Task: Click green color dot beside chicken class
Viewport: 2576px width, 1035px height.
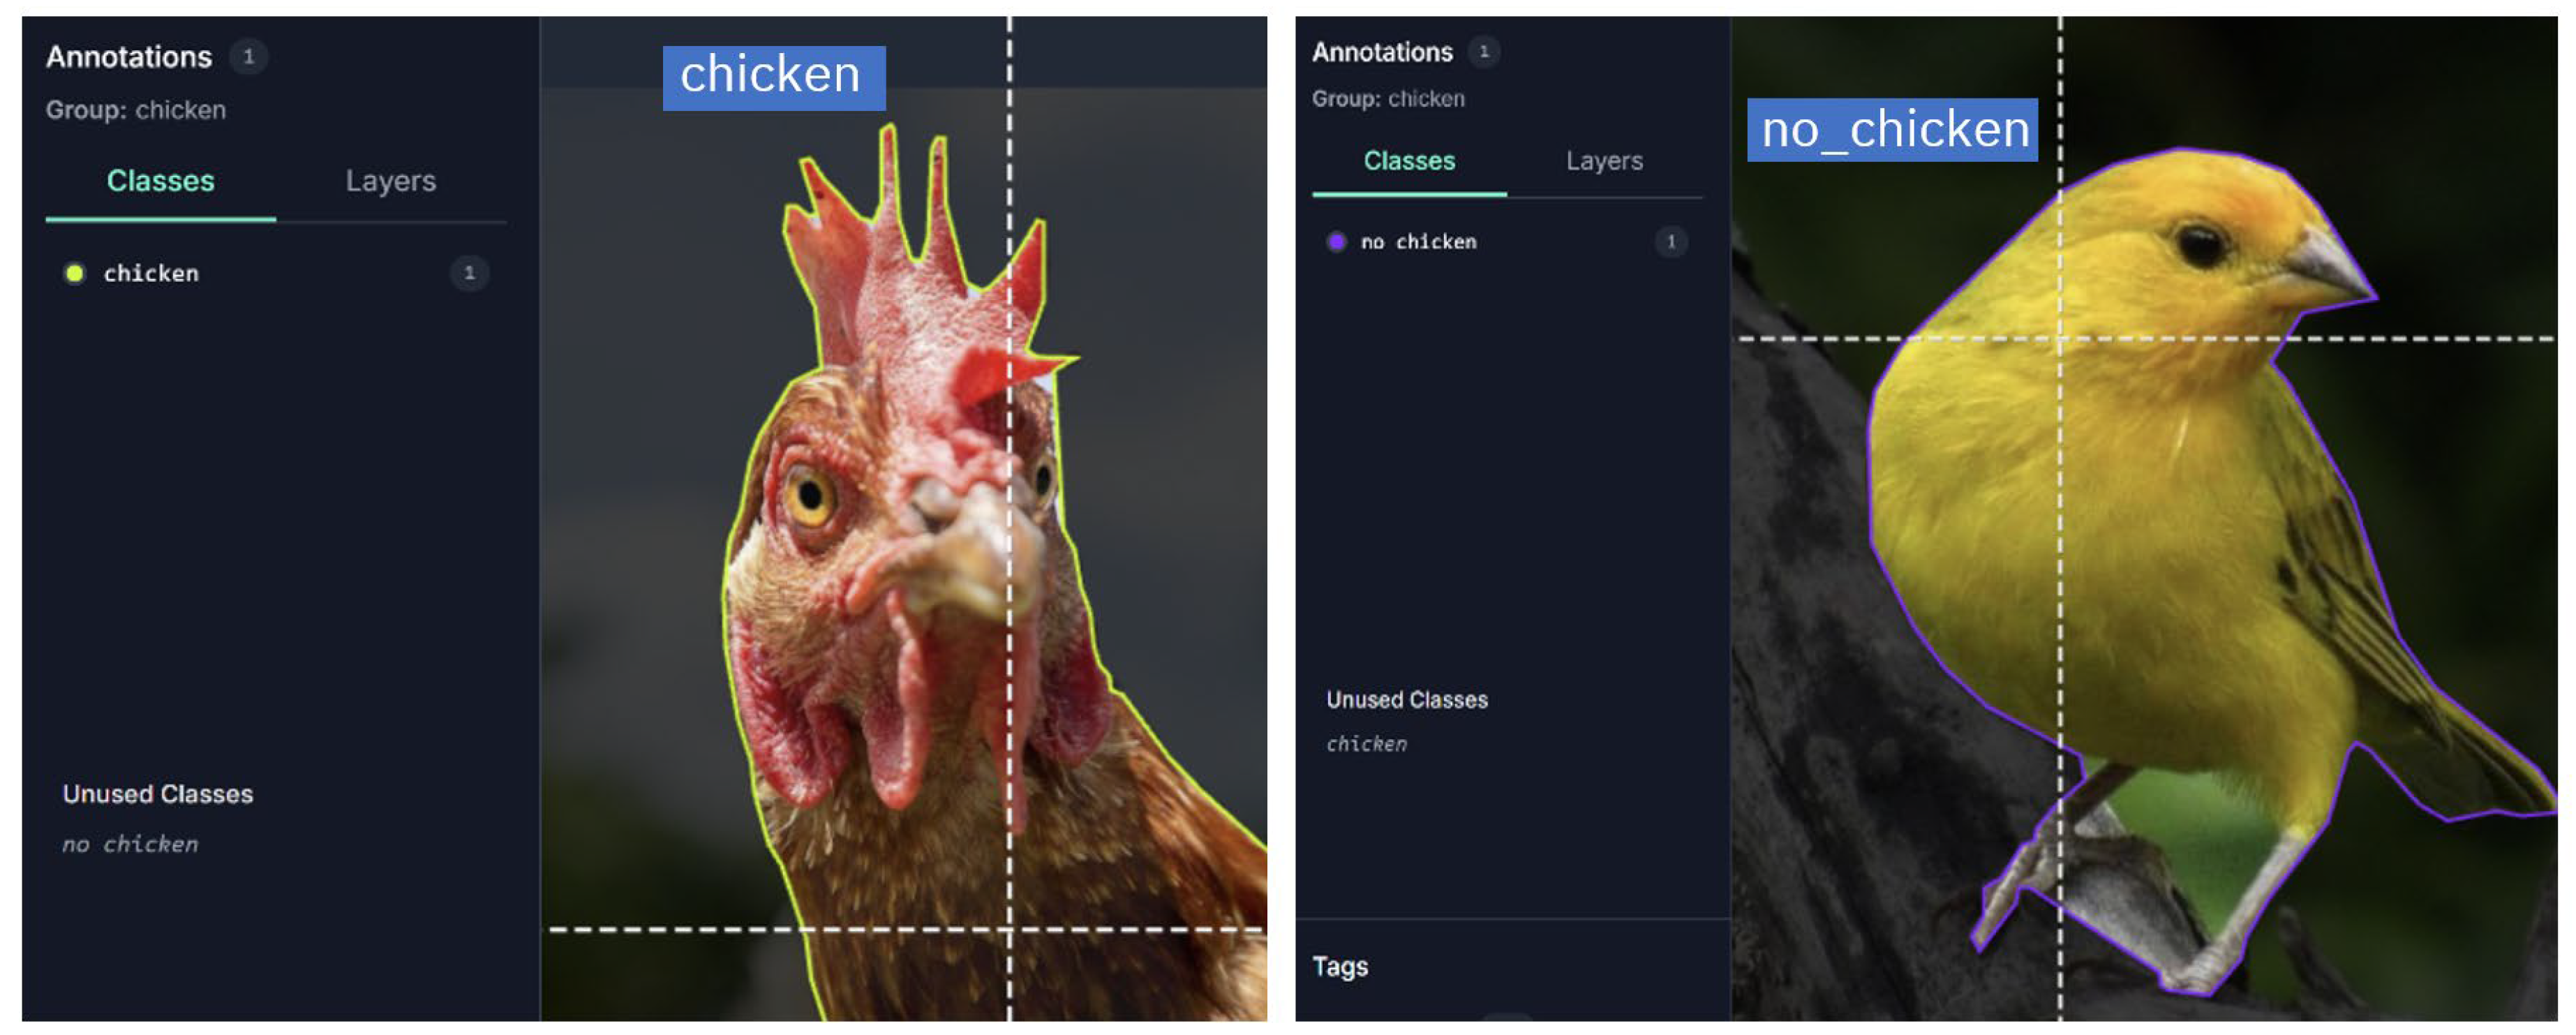Action: click(74, 274)
